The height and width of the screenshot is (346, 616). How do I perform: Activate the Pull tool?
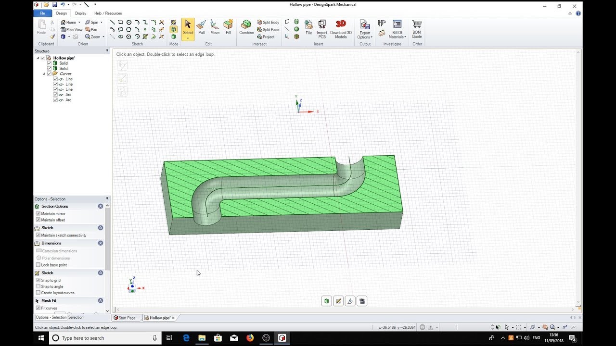[201, 27]
